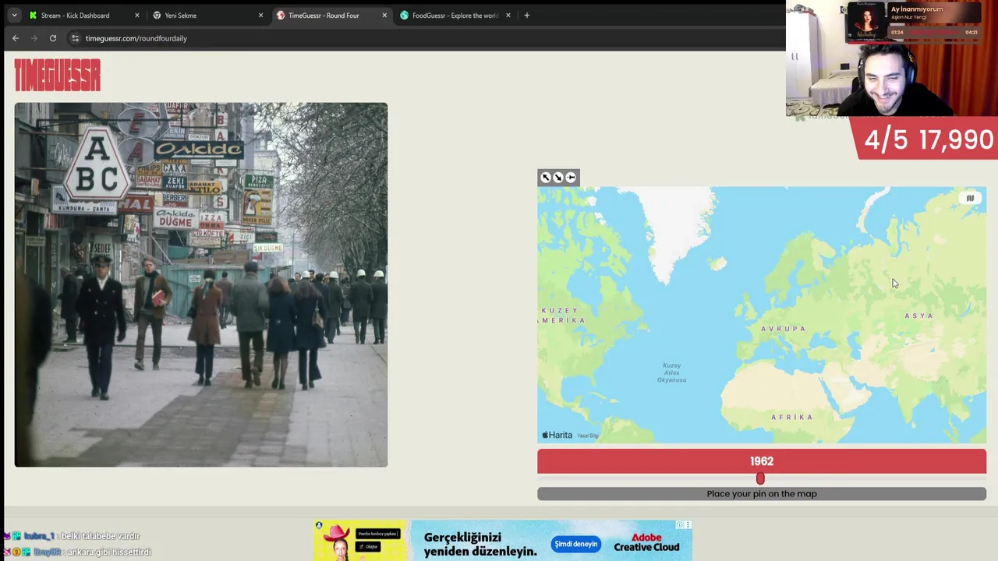
Task: Place a pin on Avrupa on the map
Action: pos(783,329)
